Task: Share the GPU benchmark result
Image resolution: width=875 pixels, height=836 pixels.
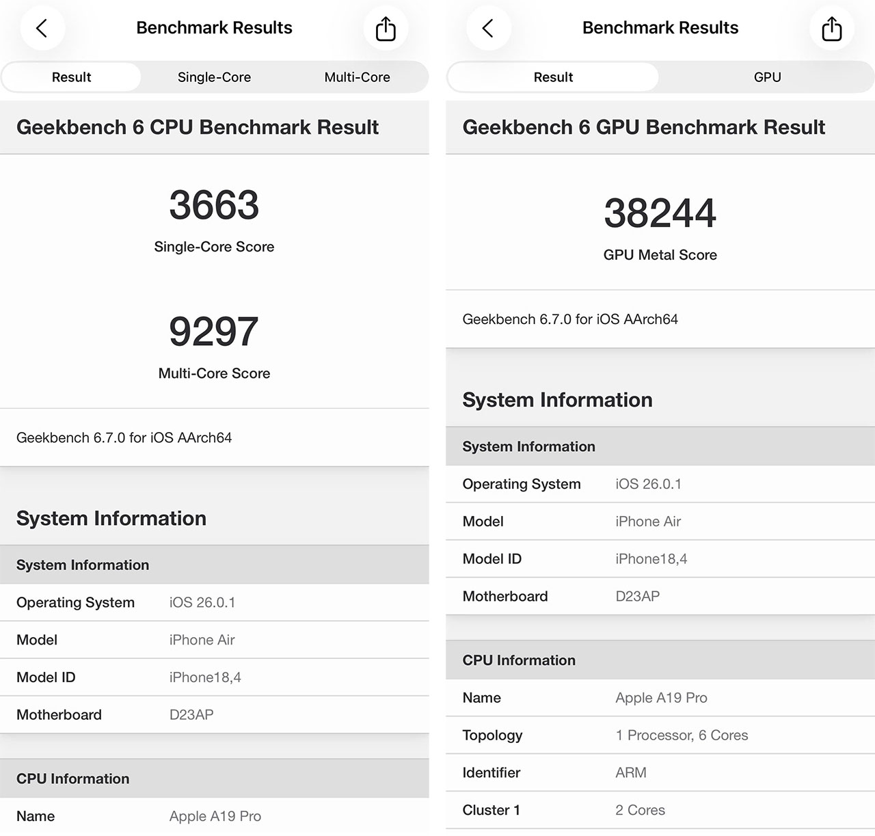Action: pos(831,28)
